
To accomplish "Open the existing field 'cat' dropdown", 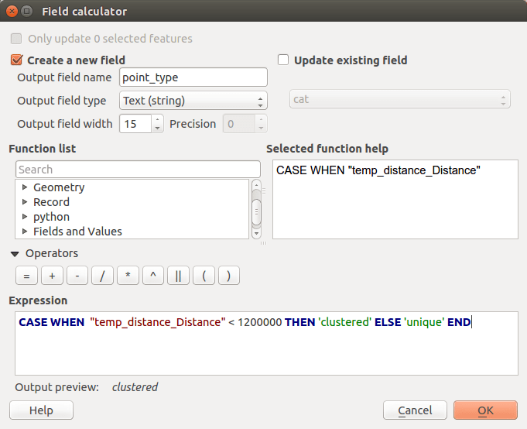I will [x=399, y=99].
